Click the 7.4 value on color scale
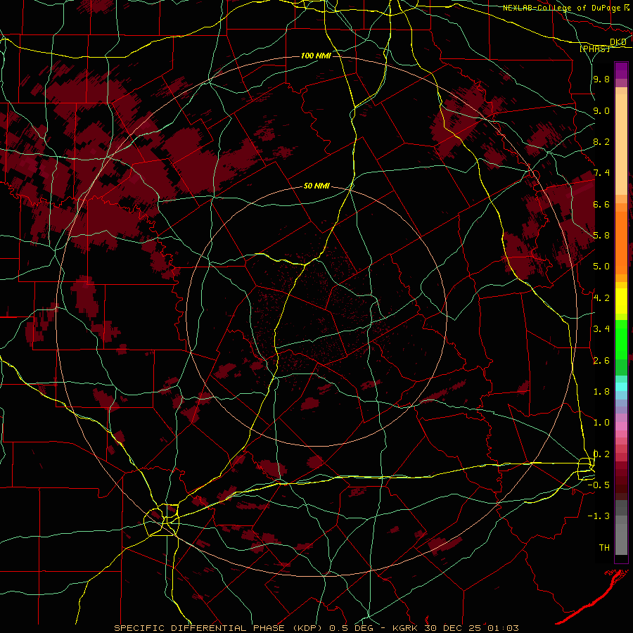Screen dimensions: 633x633 click(x=601, y=173)
